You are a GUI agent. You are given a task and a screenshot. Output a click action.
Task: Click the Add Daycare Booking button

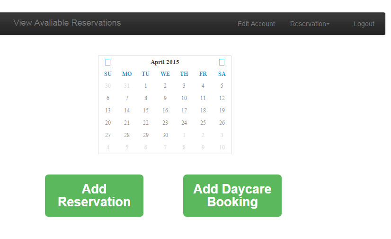(232, 195)
